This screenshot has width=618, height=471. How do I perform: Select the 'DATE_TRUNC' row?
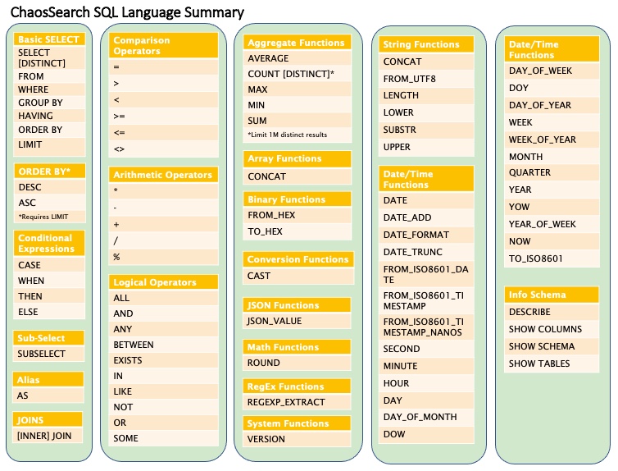tap(426, 252)
